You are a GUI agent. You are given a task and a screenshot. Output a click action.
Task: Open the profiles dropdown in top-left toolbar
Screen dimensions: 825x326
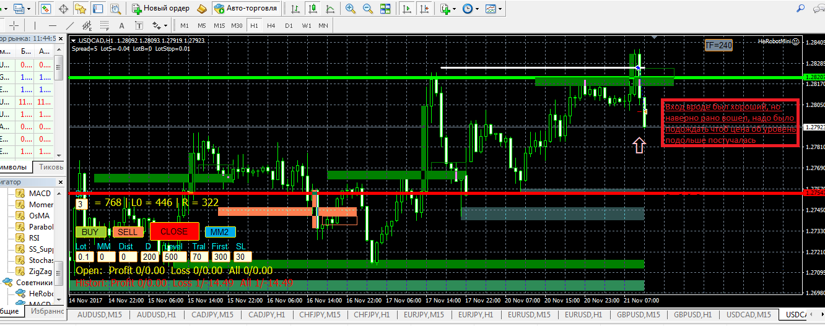[x=22, y=9]
